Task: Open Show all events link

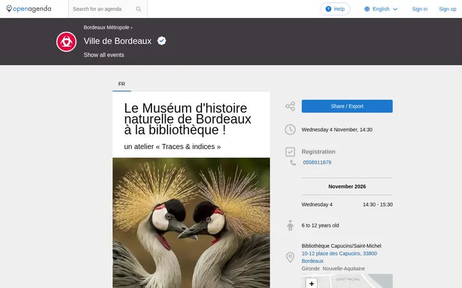Action: point(104,55)
